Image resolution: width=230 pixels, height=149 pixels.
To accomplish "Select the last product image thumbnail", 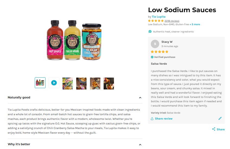I will point(109,83).
